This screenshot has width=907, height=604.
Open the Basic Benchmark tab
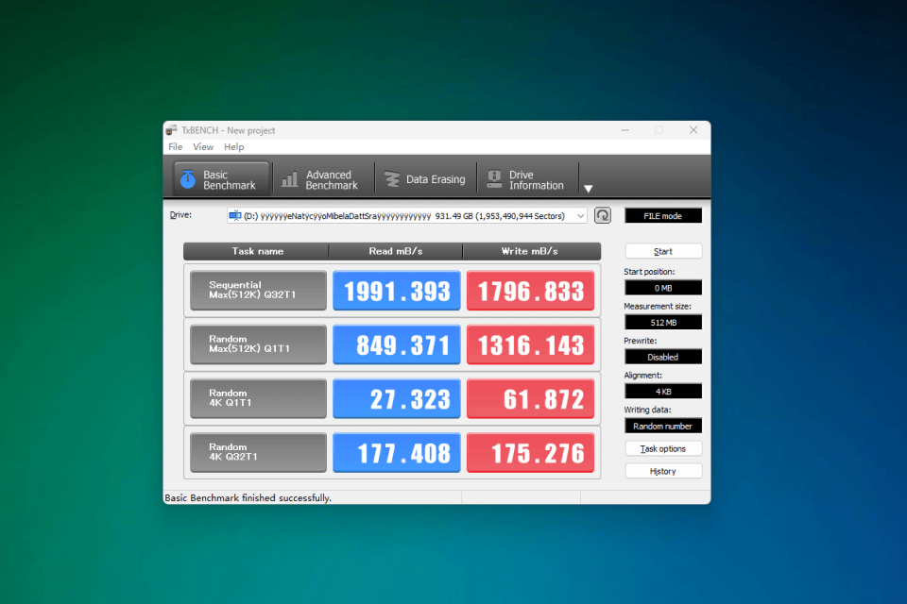tap(221, 179)
